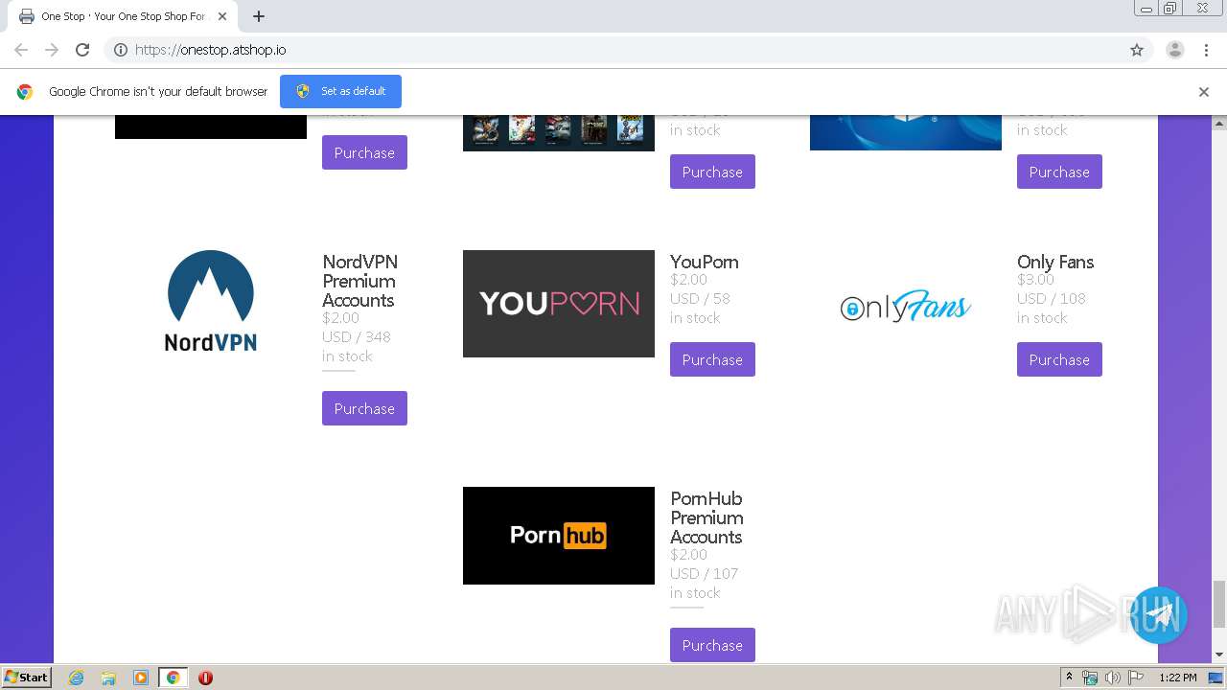
Task: Close the One Stop browser tab
Action: [222, 16]
